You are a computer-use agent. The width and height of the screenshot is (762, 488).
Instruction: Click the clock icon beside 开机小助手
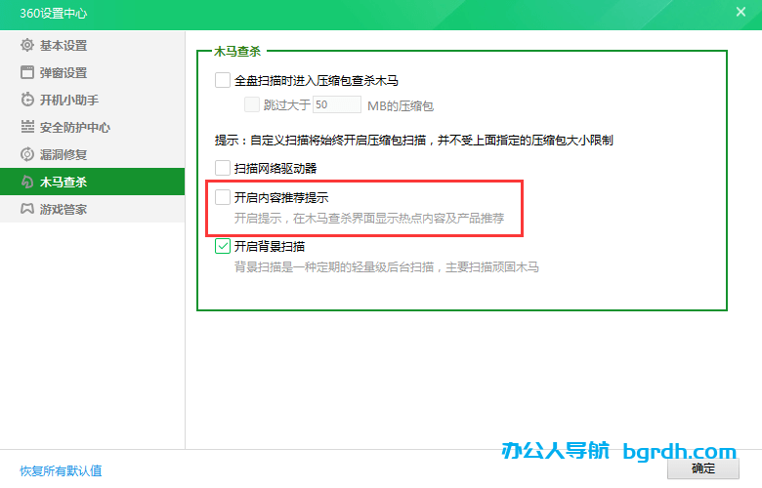tap(27, 100)
